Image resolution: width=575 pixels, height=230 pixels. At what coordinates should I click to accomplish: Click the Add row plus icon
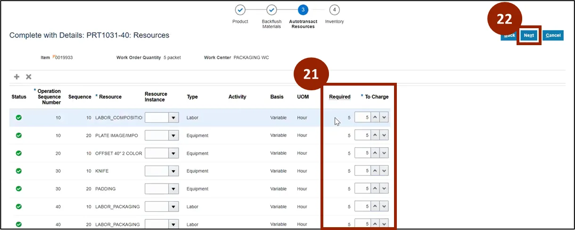click(x=17, y=77)
